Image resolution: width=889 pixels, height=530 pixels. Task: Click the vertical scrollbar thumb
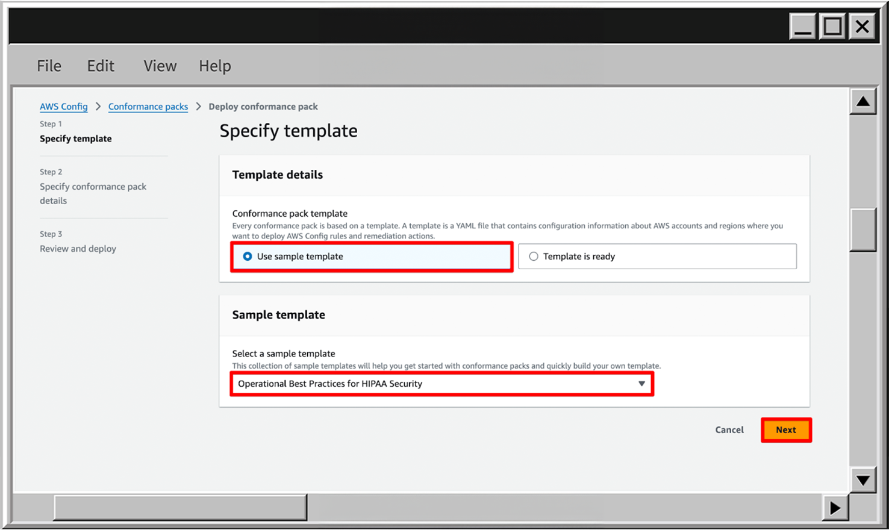pos(863,229)
